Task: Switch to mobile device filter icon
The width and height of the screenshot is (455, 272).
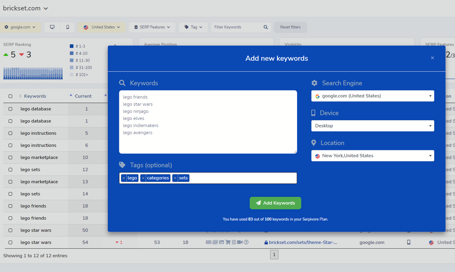Action: [x=67, y=27]
